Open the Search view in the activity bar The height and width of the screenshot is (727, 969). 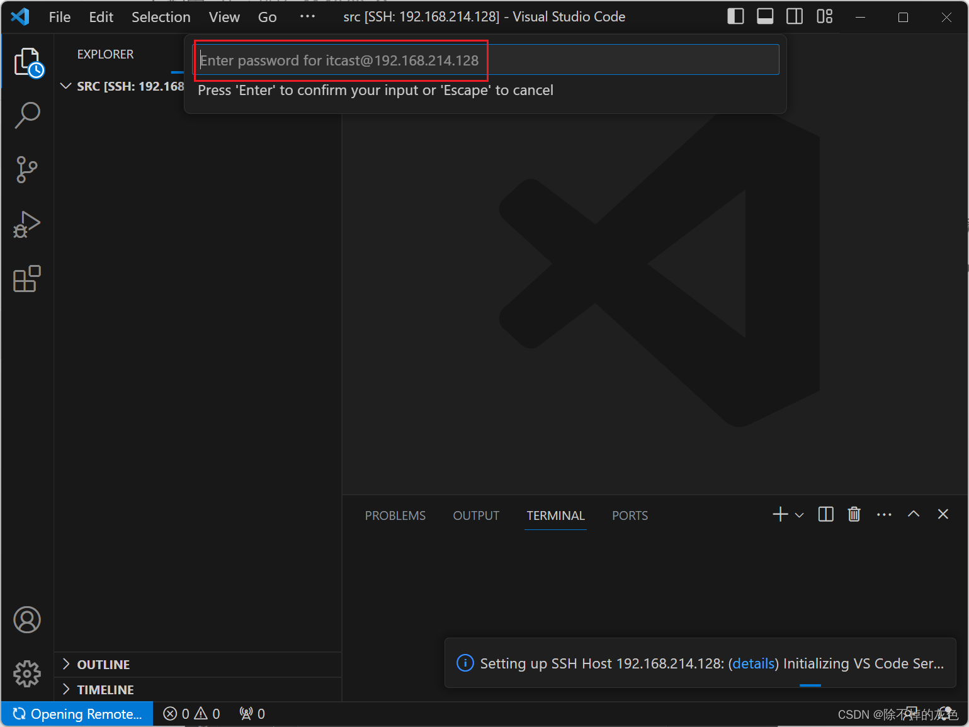click(x=27, y=115)
